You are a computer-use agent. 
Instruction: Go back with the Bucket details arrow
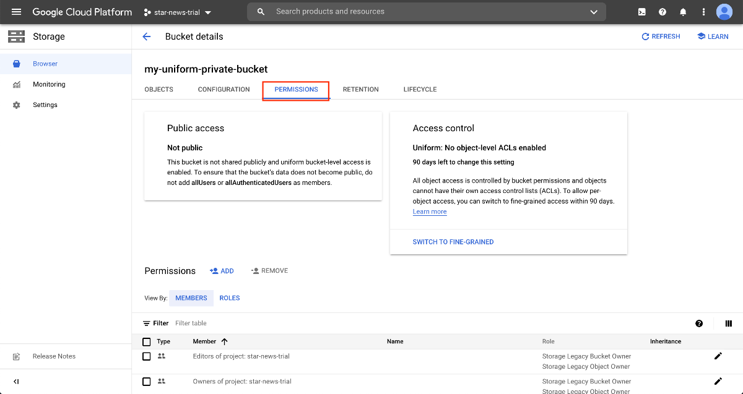[147, 36]
